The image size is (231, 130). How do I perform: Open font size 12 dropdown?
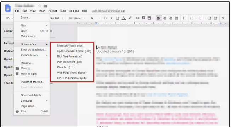(95, 18)
